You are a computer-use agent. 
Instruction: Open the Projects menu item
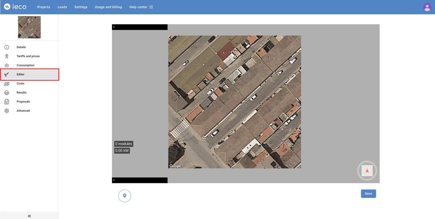[x=43, y=7]
